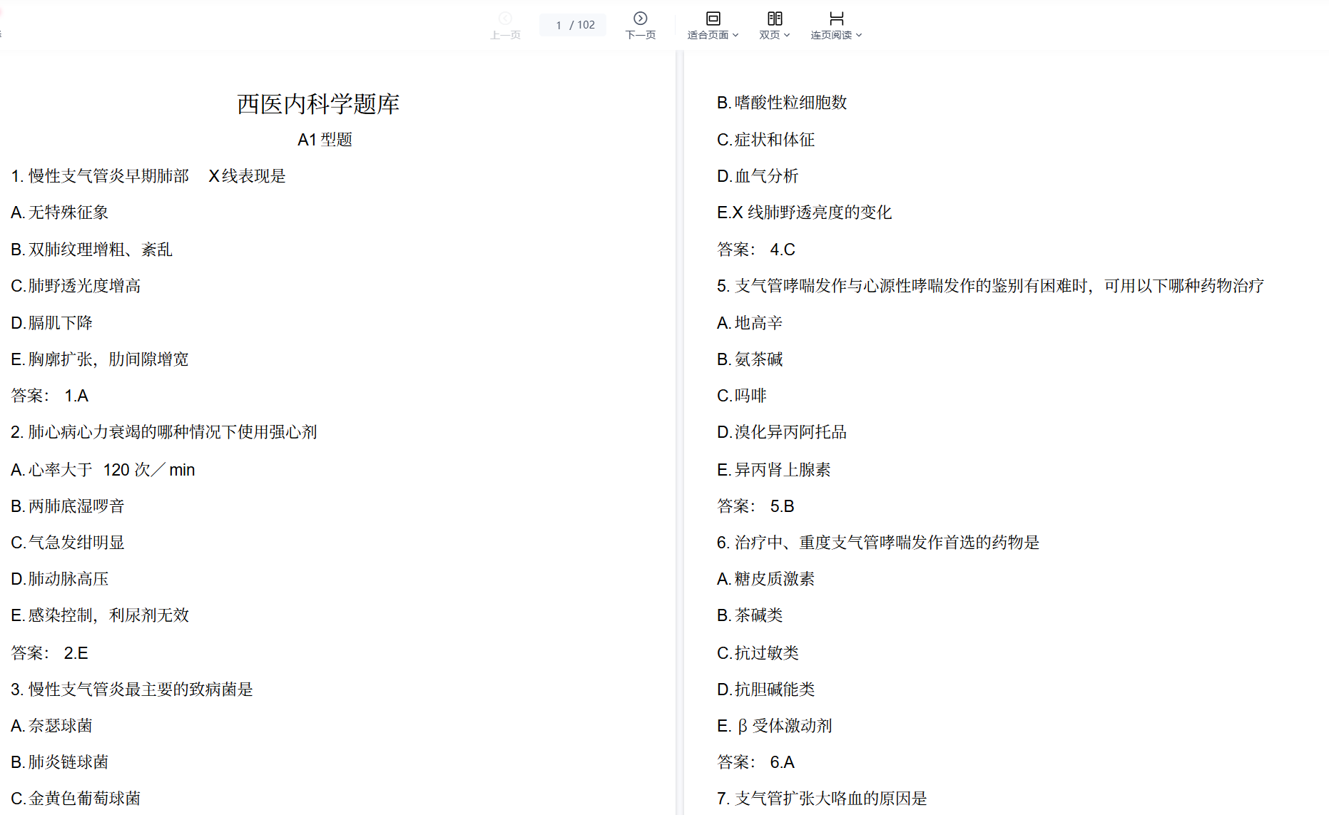This screenshot has height=815, width=1329.
Task: Click the previous page arrow icon
Action: [x=505, y=19]
